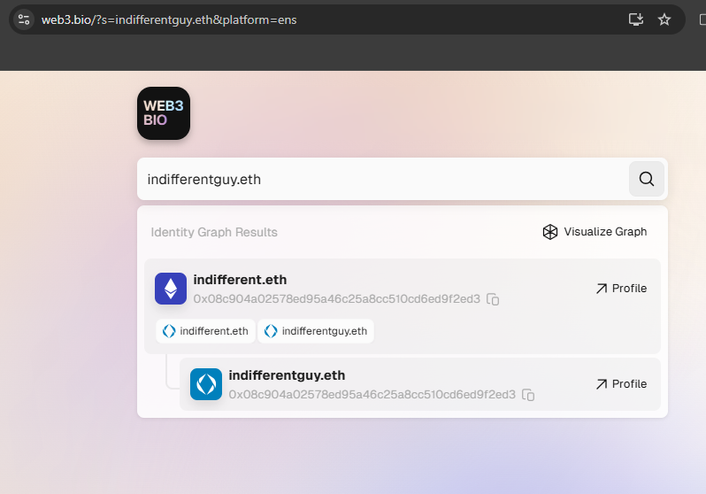Click the browser address bar URL
The width and height of the screenshot is (706, 494).
(x=168, y=19)
